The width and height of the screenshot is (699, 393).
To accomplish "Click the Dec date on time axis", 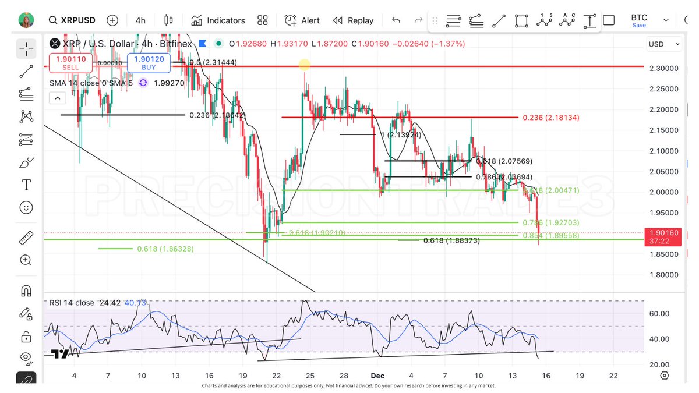I will click(378, 376).
